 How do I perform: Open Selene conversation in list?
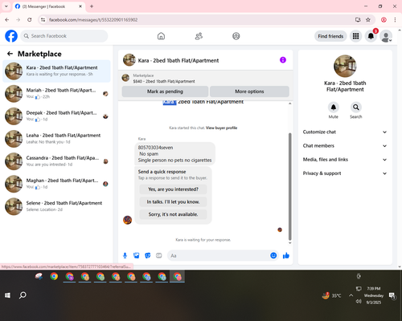pyautogui.click(x=56, y=206)
